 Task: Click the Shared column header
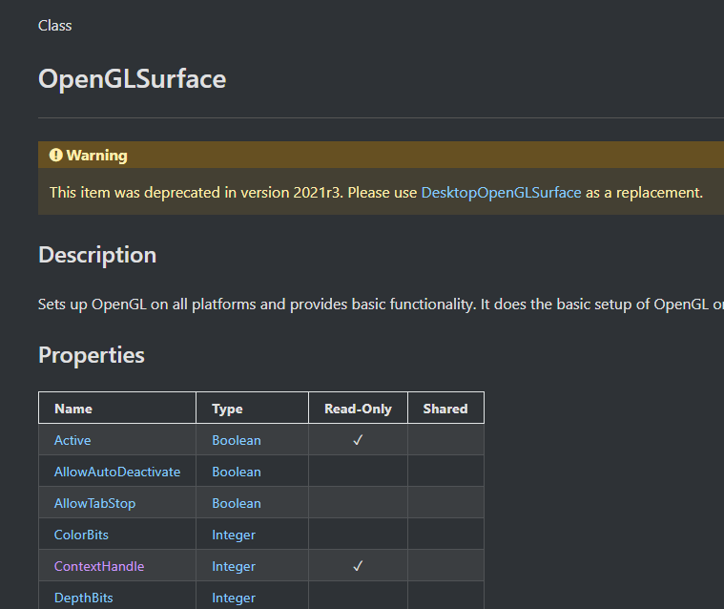tap(445, 409)
